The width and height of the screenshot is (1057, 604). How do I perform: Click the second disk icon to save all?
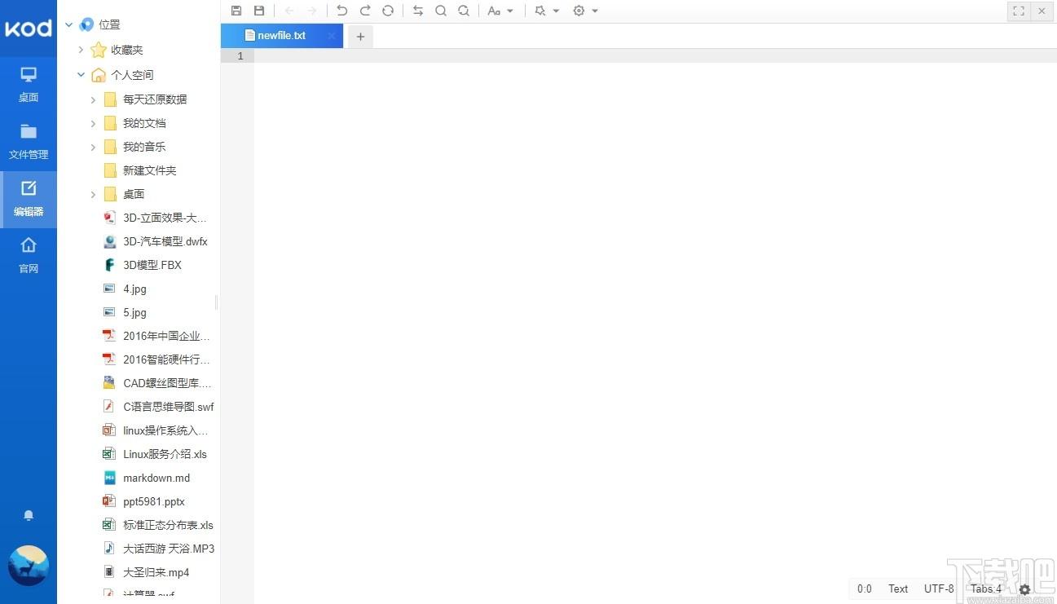(x=259, y=11)
